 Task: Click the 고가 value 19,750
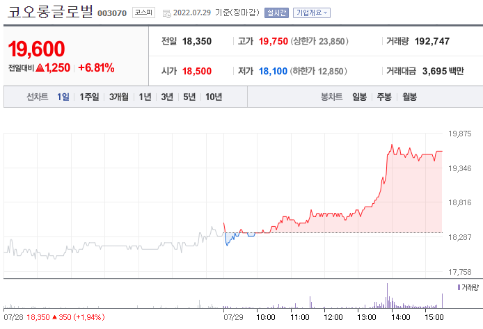[x=274, y=41]
